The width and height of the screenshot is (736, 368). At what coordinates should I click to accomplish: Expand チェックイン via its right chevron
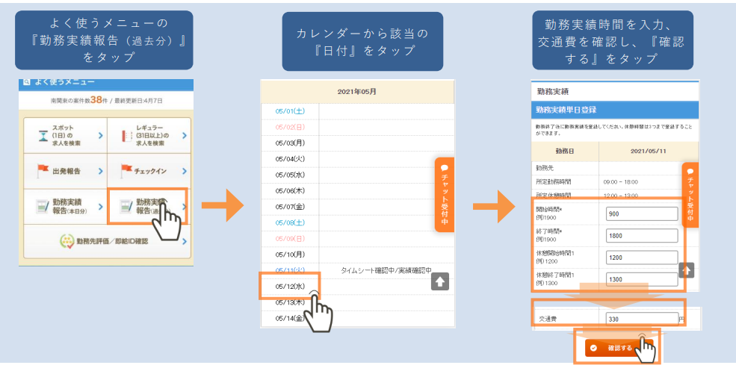[184, 172]
